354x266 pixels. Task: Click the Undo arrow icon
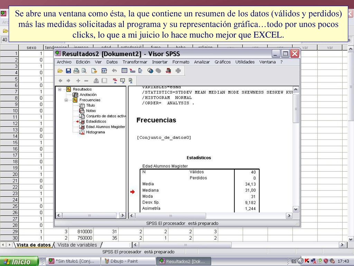click(x=114, y=71)
